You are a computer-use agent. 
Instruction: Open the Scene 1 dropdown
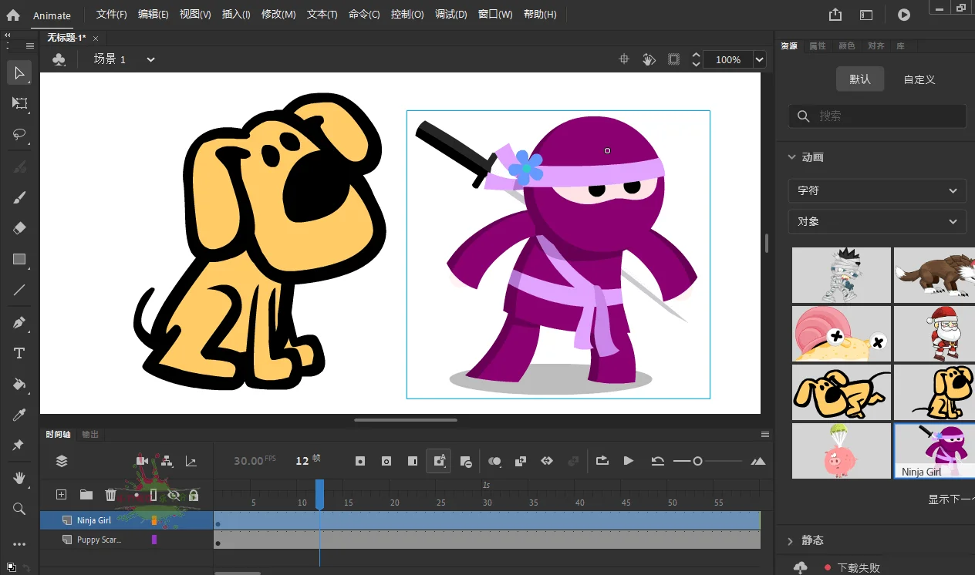[x=150, y=59]
